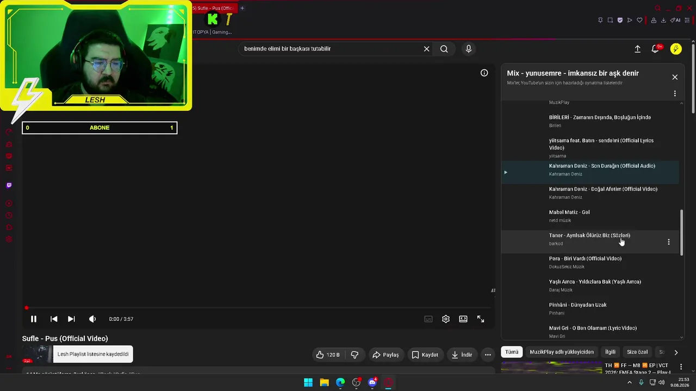Click the video progress bar
The height and width of the screenshot is (391, 696).
(x=258, y=308)
